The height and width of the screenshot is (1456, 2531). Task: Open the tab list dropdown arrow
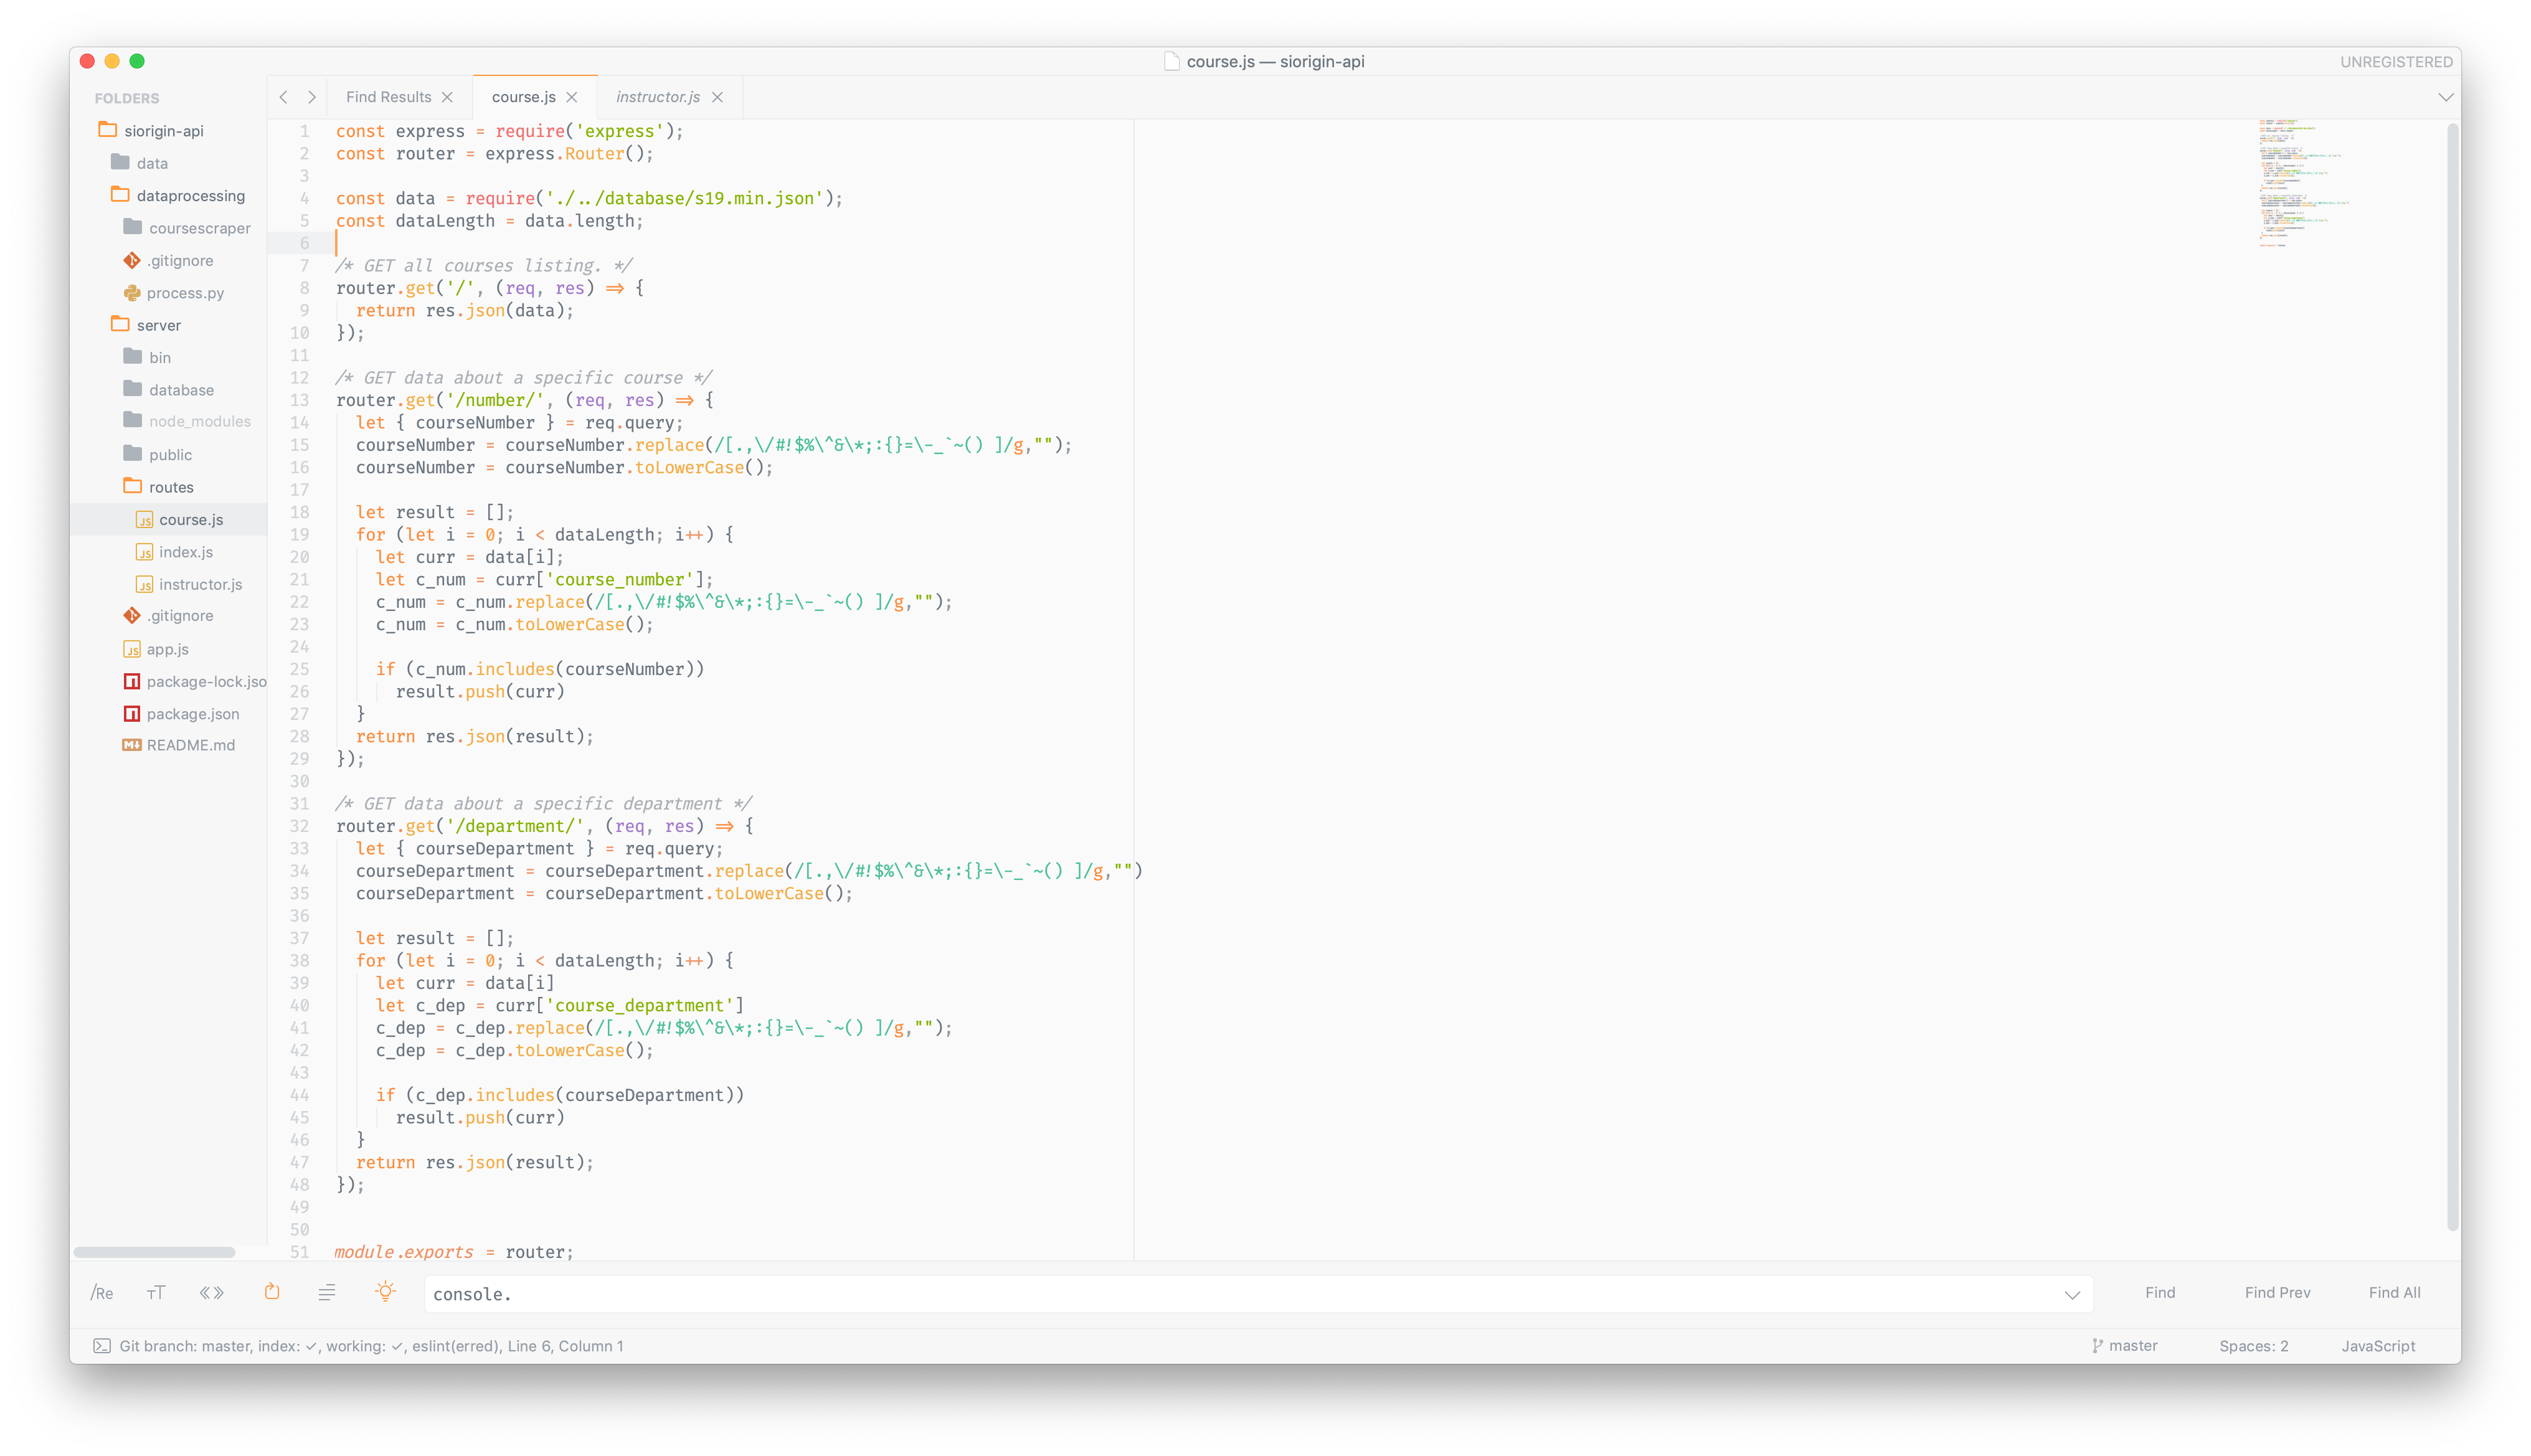[x=2445, y=97]
